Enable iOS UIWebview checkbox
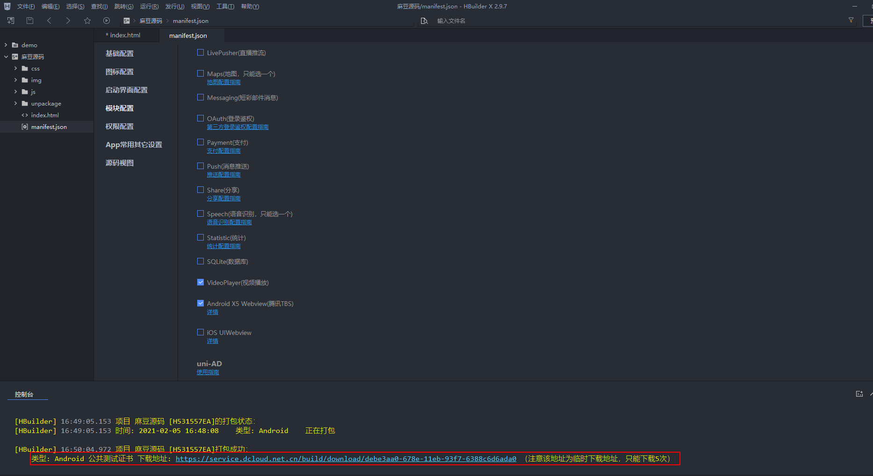This screenshot has width=873, height=476. 200,332
